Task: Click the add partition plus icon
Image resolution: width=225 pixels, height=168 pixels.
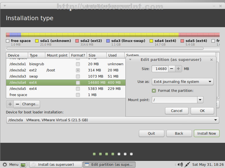Action: click(10, 104)
